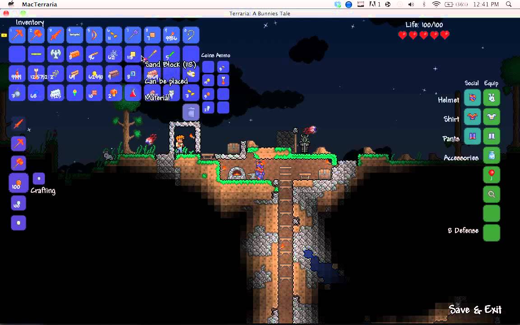Viewport: 520px width, 325px height.
Task: Click the Wi-Fi status icon
Action: [436, 5]
